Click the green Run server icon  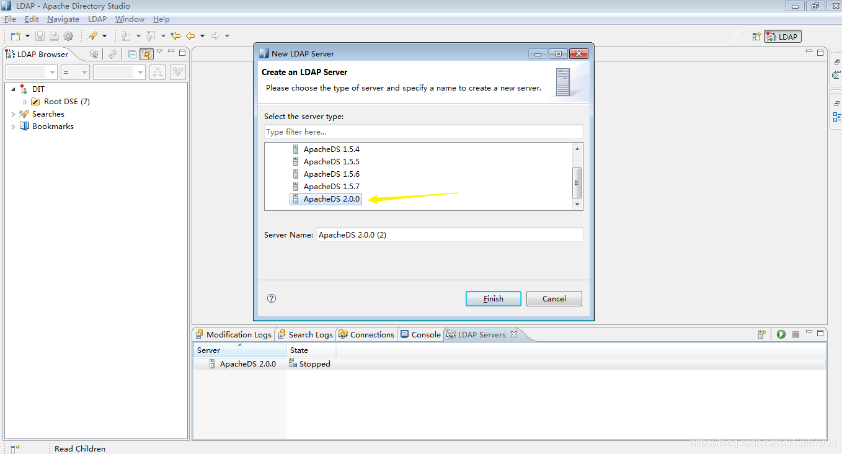tap(781, 334)
